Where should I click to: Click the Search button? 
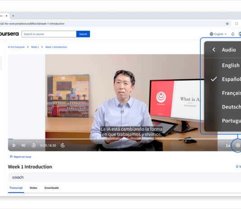click(x=83, y=34)
